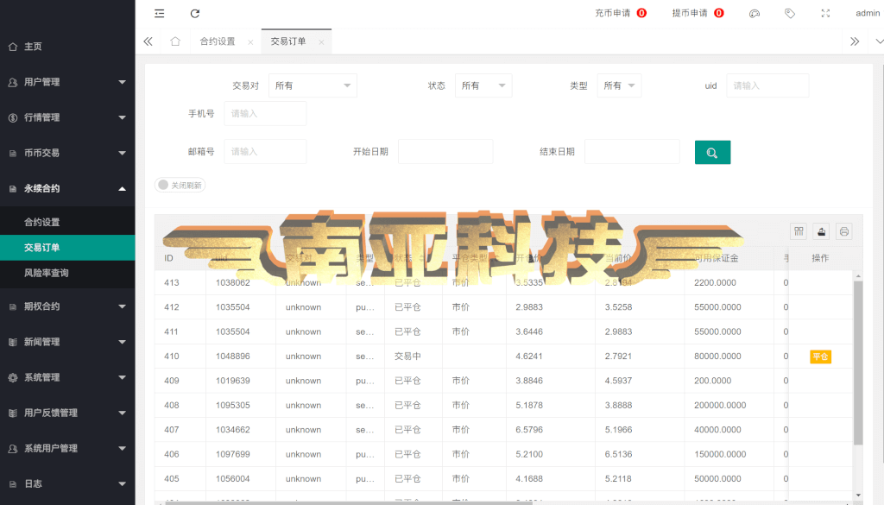Click the green search button
Screen dimensions: 884x505
click(x=712, y=152)
